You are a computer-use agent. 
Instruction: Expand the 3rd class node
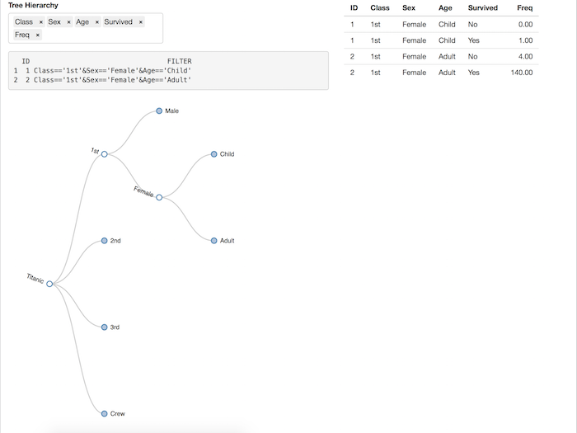click(105, 327)
